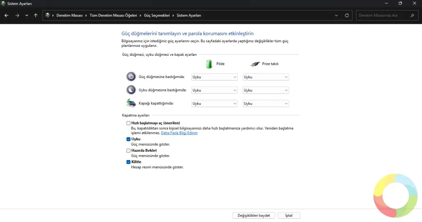Navigate to Güç Seçenekleri breadcrumb
The height and width of the screenshot is (222, 422).
157,16
